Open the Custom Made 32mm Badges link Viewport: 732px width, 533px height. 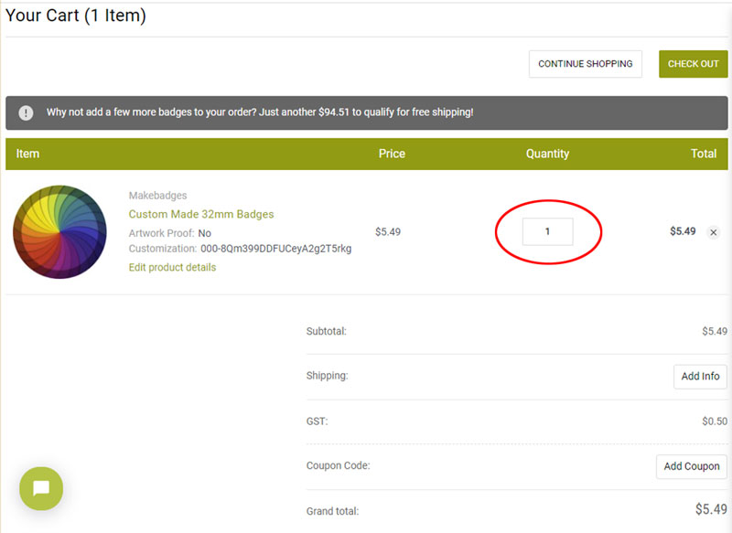(201, 214)
